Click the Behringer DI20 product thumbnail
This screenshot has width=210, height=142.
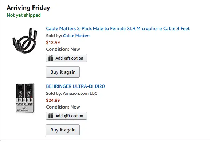[x=25, y=98]
